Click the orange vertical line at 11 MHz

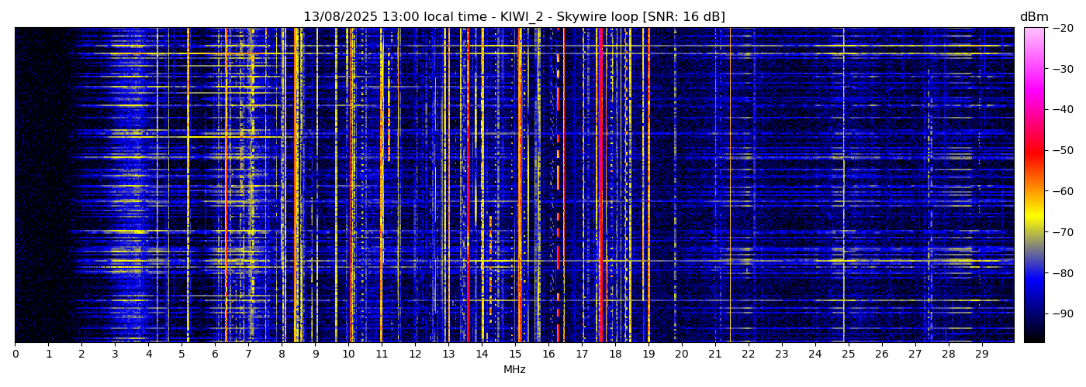pos(381,186)
